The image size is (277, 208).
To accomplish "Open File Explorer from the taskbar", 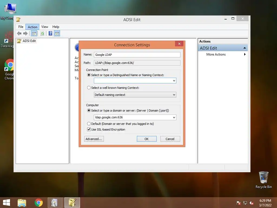I will click(x=22, y=203).
